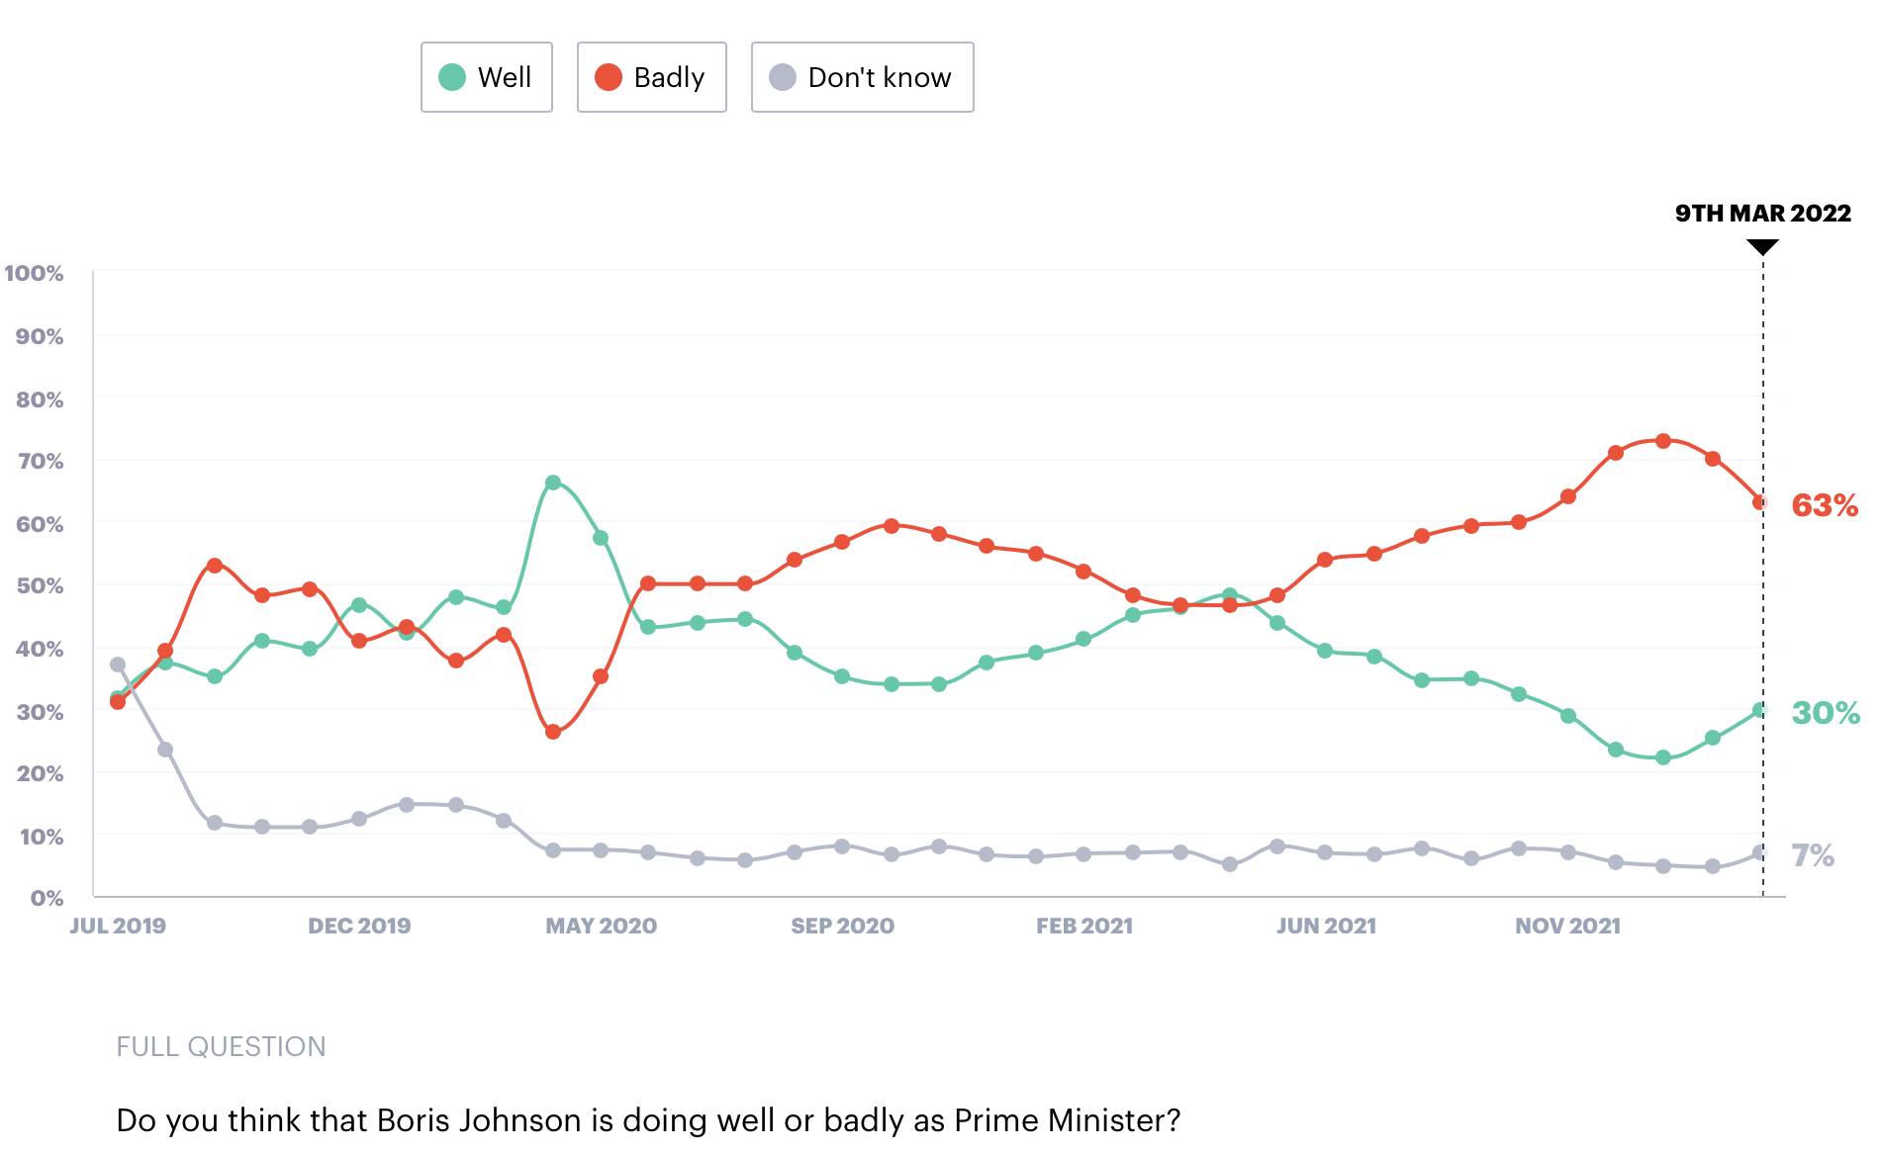Viewport: 1882px width, 1153px height.
Task: Click the NOV 2021 axis label
Action: [1567, 927]
